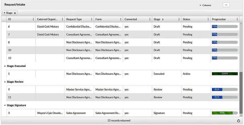Refresh the grid using the reload icon
244x125 pixels.
(x=238, y=121)
